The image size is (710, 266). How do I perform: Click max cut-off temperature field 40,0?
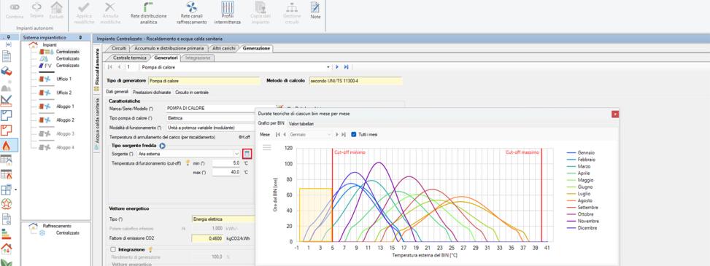pyautogui.click(x=226, y=172)
